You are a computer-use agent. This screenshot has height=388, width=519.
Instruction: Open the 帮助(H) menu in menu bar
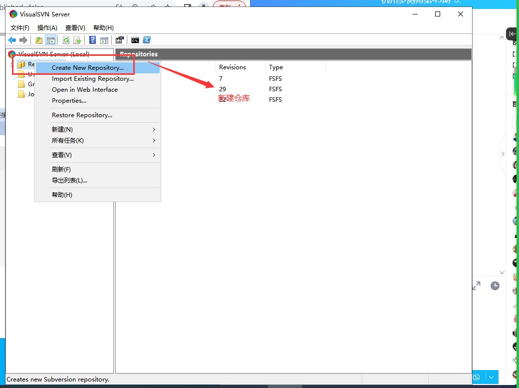(103, 28)
